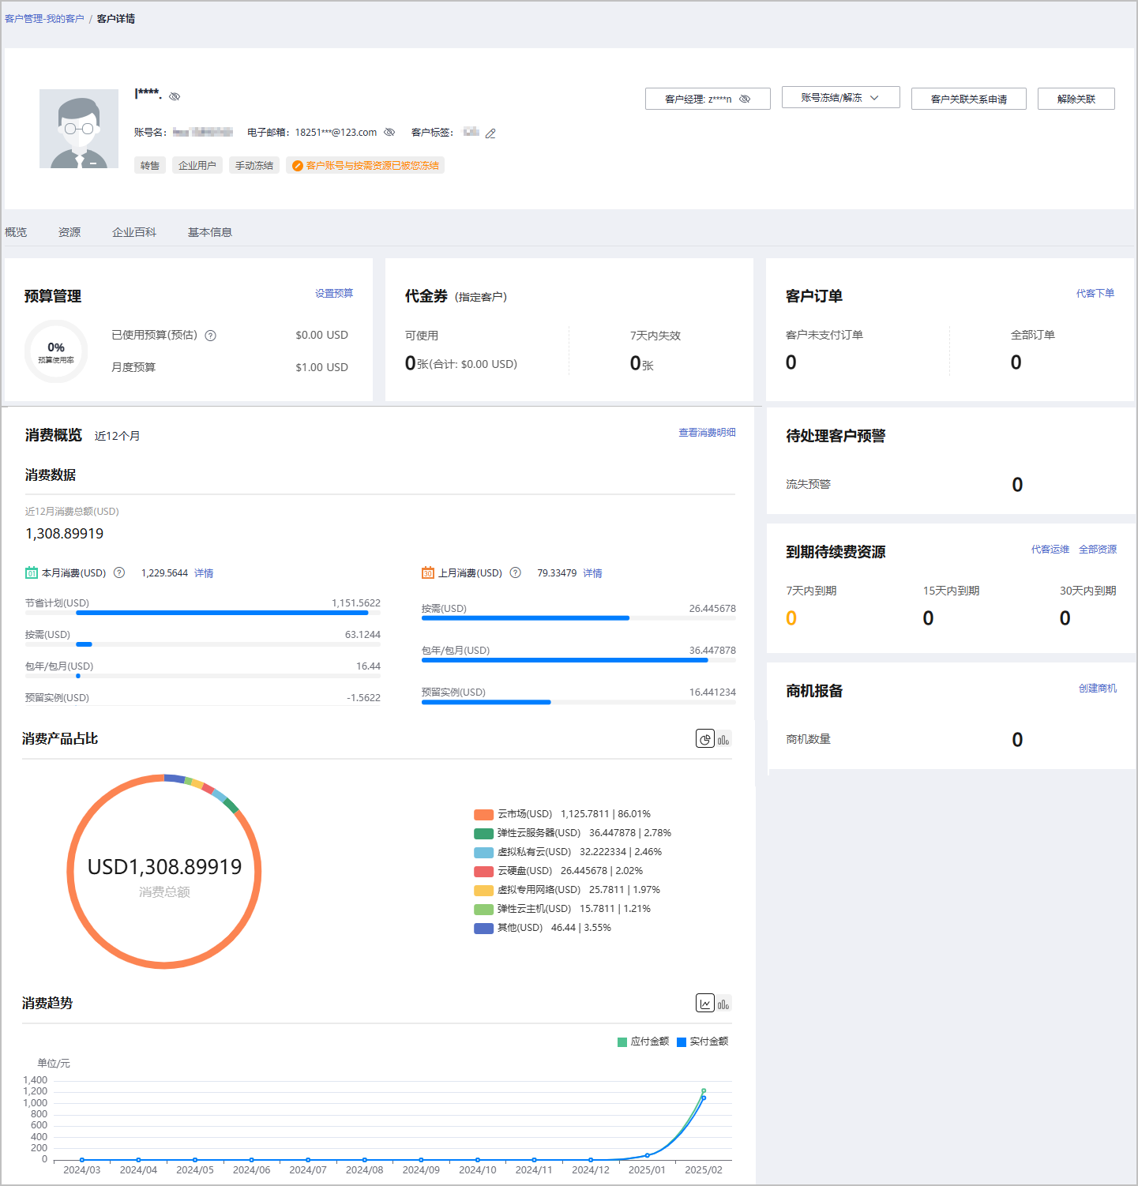Click the 解除关联 button
Screen dimensions: 1138x1186
pos(1076,99)
